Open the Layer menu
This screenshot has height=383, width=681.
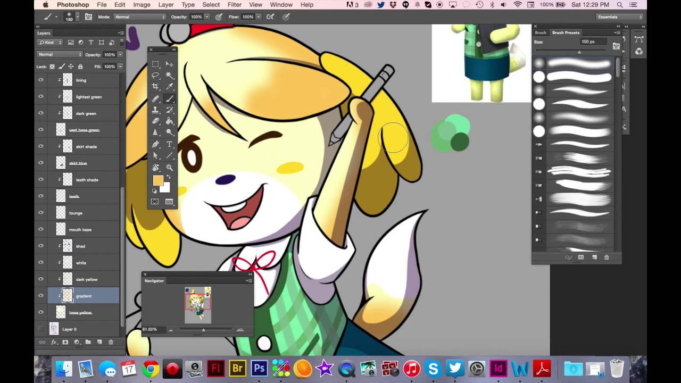(166, 5)
